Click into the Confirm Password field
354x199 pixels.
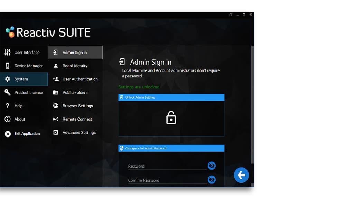pos(167,180)
